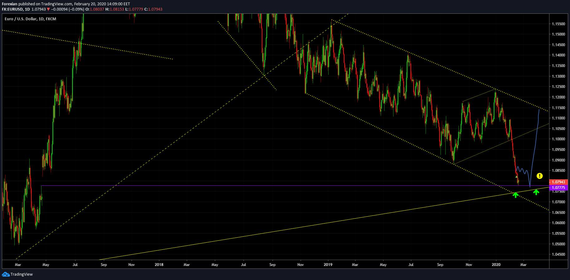
Task: Click the 1.04500 price axis label
Action: [558, 254]
